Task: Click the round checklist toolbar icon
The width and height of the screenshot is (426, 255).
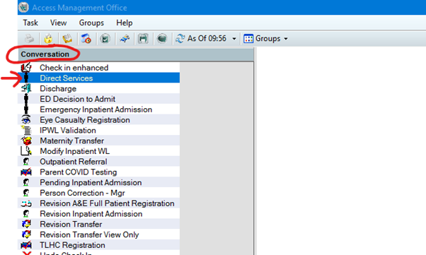Action: coord(105,39)
